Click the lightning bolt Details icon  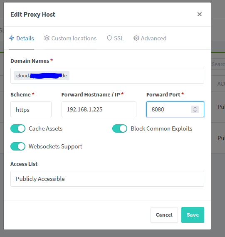click(12, 38)
